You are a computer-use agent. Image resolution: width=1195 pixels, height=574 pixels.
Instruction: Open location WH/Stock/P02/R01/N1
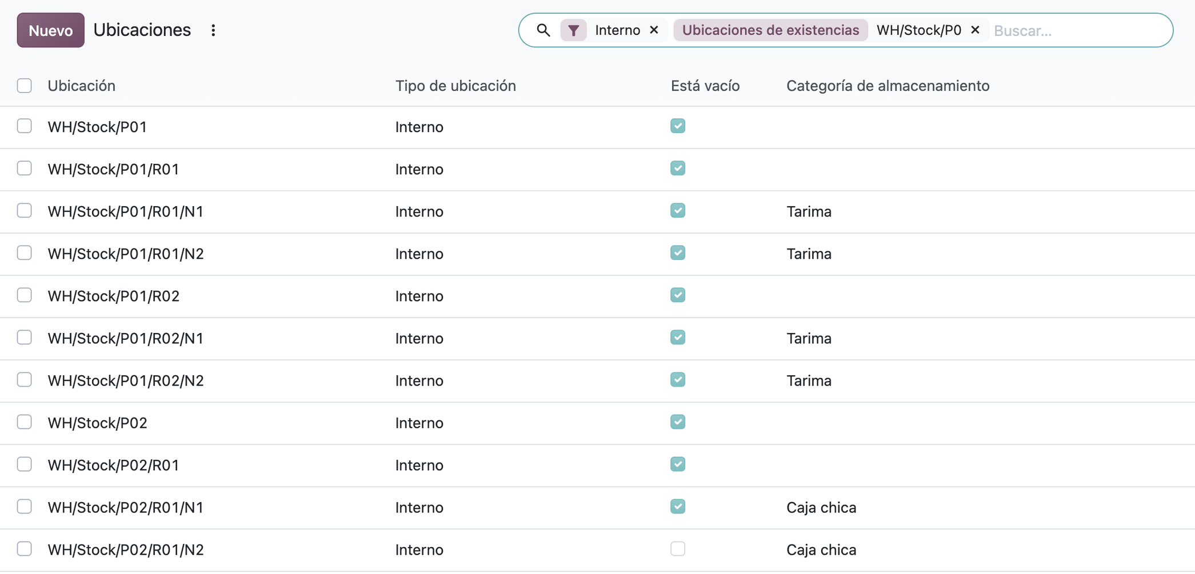point(126,507)
